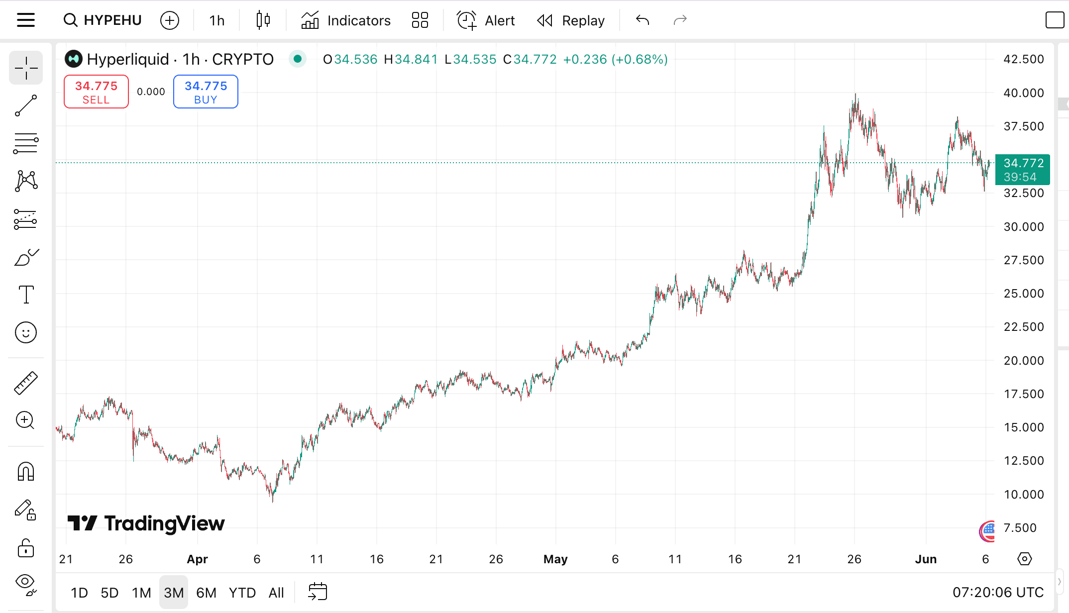Select the pattern drawing tool
This screenshot has height=613, width=1069.
(26, 181)
